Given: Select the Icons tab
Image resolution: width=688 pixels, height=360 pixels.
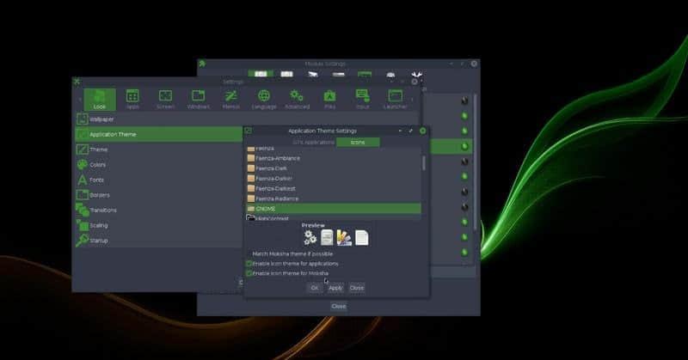Looking at the screenshot, I should [x=357, y=142].
